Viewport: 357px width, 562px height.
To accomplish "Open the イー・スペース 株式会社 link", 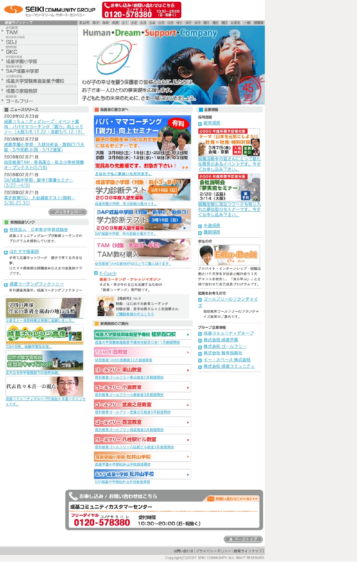I will [x=227, y=360].
